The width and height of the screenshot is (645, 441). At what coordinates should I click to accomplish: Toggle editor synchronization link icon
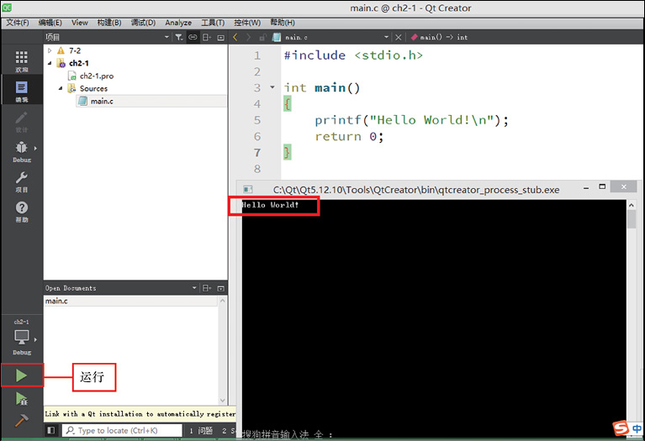tap(193, 38)
